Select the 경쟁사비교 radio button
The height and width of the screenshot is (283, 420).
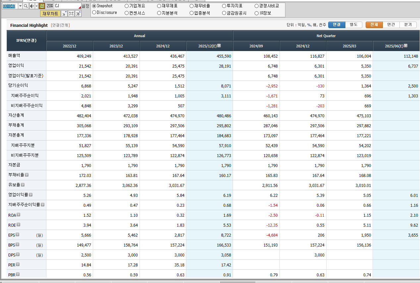tap(257, 6)
